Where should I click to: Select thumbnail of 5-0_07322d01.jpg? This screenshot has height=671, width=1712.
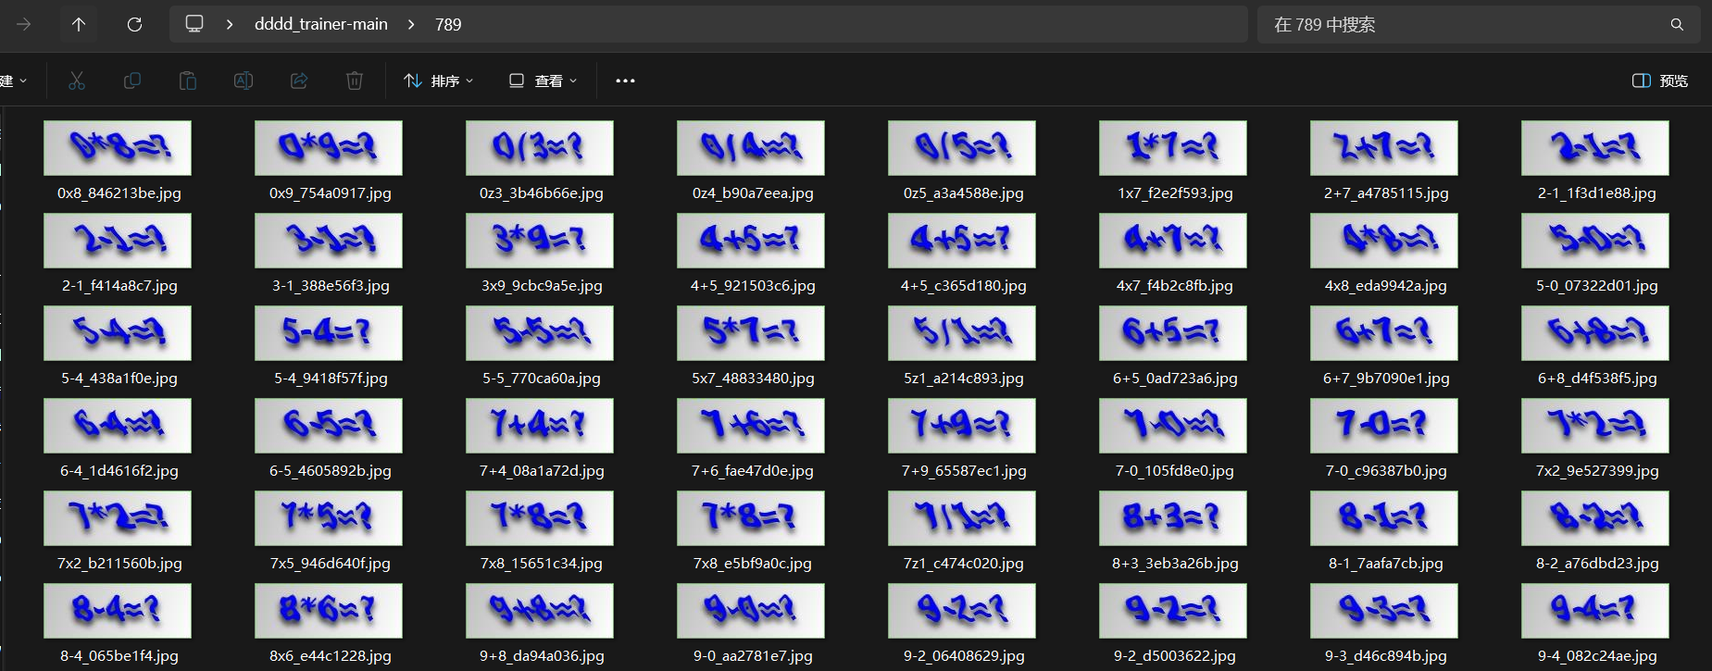point(1595,241)
